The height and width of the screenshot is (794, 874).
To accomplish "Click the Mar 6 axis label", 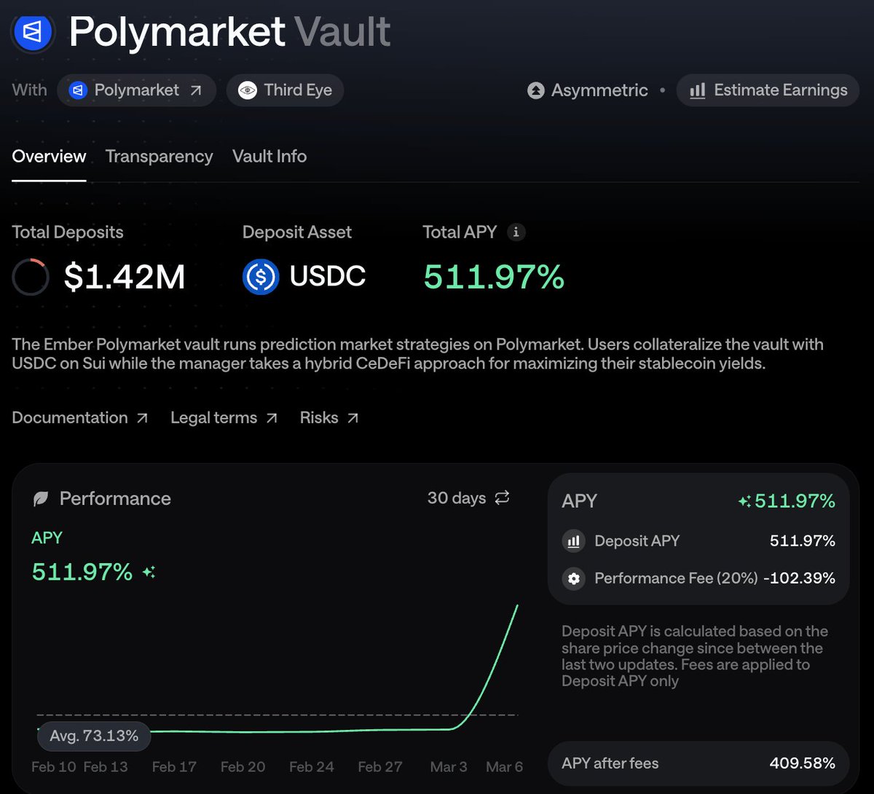I will (504, 767).
